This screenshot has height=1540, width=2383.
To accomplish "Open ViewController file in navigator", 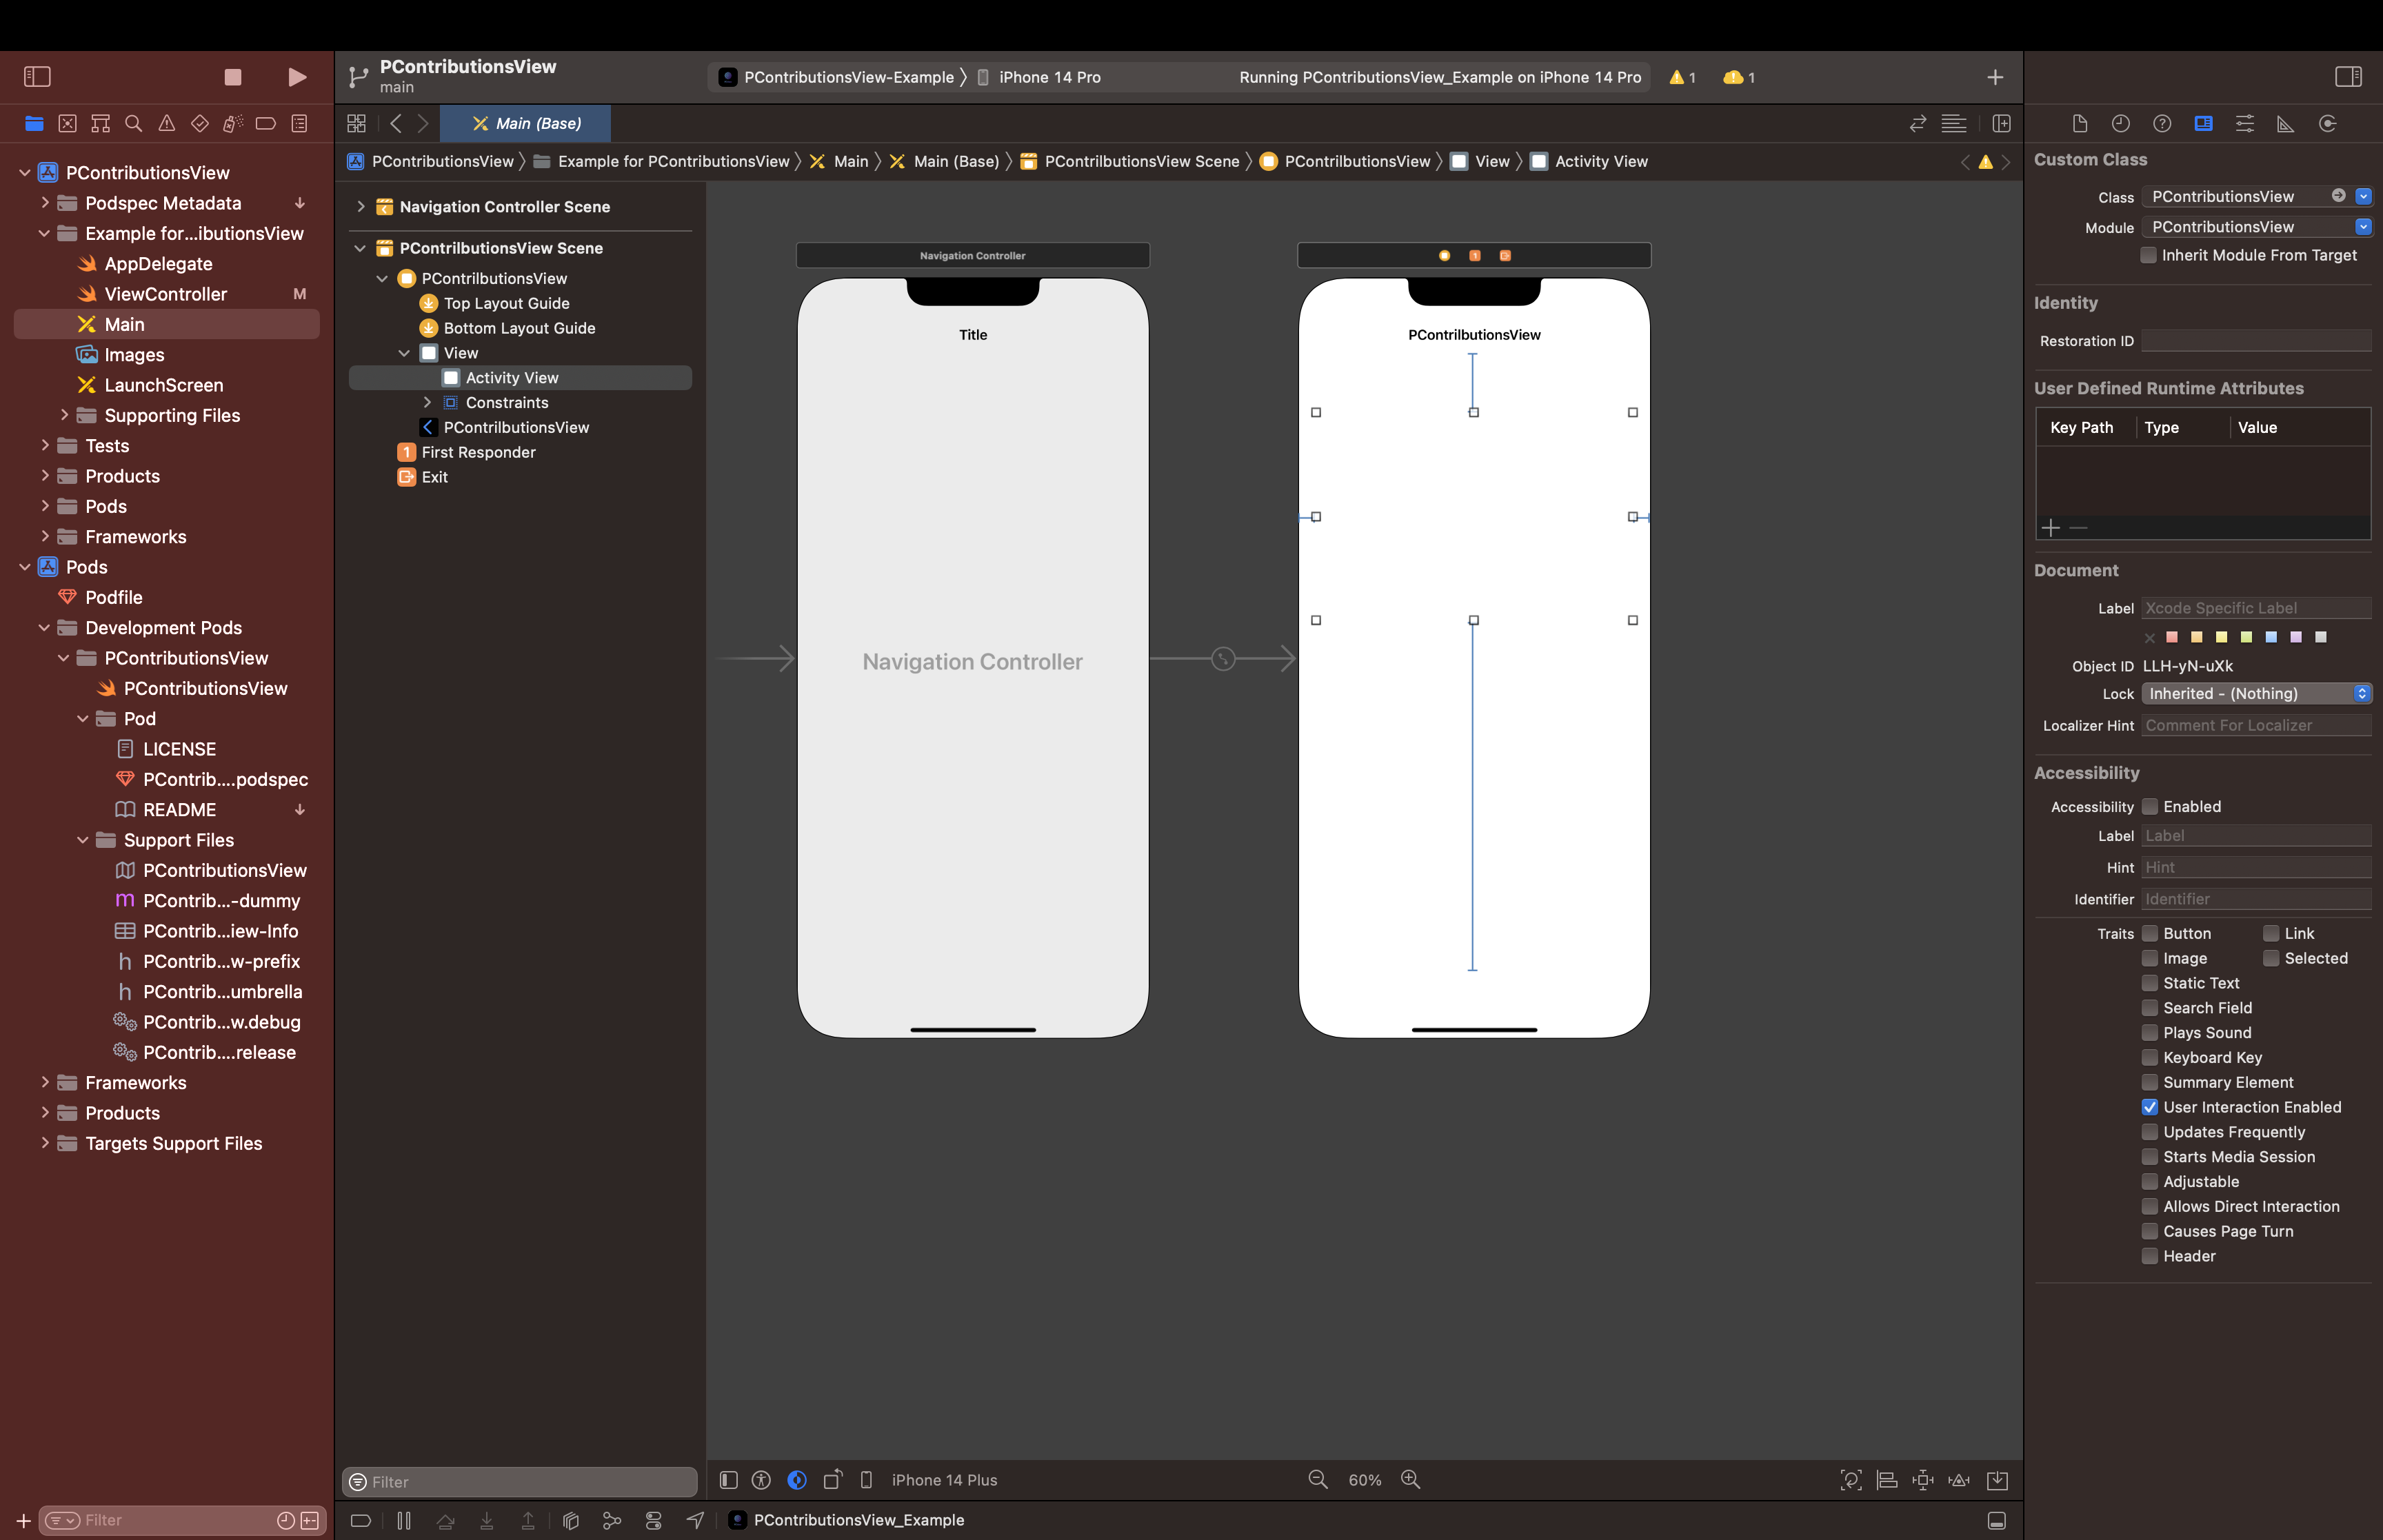I will click(x=166, y=294).
